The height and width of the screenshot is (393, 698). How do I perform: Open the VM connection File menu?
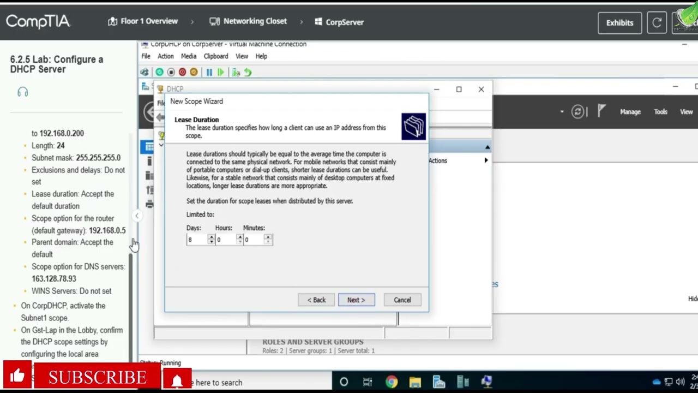coord(146,56)
